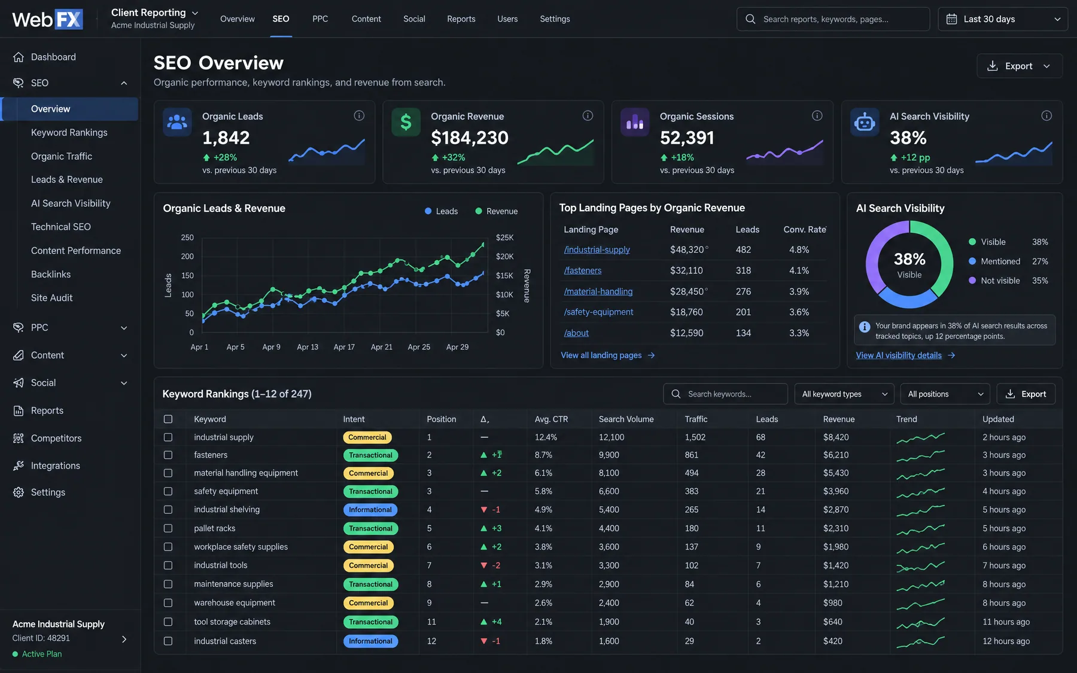This screenshot has width=1077, height=673.
Task: Open Keyword Rankings in the sidebar
Action: point(69,133)
